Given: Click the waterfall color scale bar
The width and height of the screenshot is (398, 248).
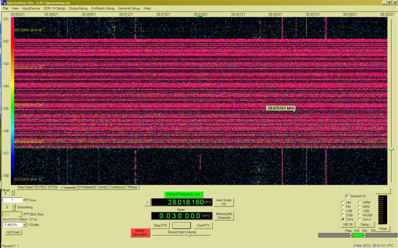Looking at the screenshot, I should [13, 101].
